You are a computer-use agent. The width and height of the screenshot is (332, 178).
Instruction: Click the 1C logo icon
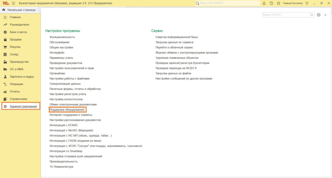tap(6, 3)
